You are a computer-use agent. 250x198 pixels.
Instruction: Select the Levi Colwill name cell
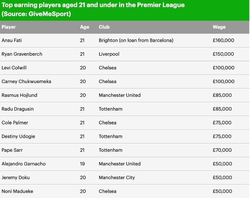(14, 68)
